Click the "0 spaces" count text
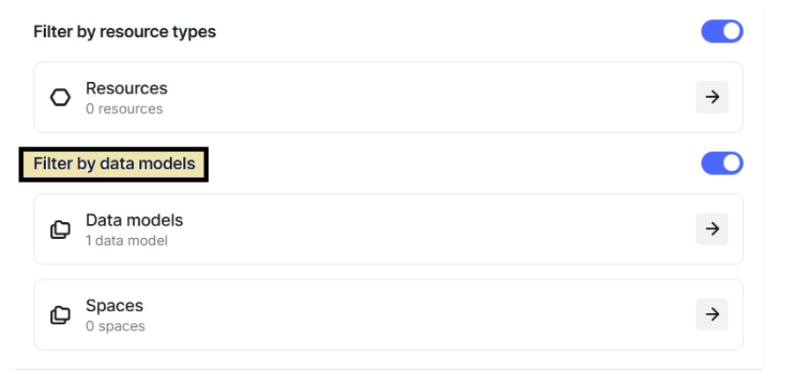Image resolution: width=786 pixels, height=372 pixels. pyautogui.click(x=115, y=326)
